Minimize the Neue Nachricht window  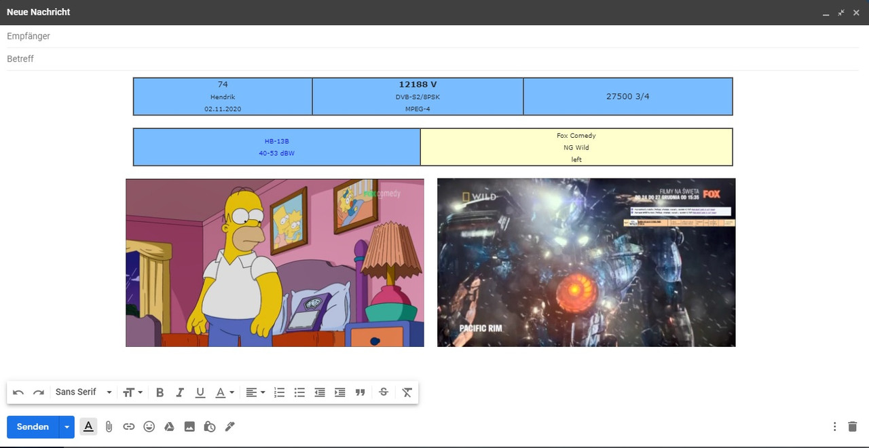pos(826,13)
